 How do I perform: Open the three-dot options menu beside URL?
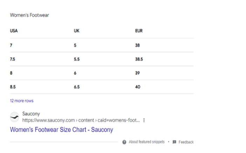(144, 120)
